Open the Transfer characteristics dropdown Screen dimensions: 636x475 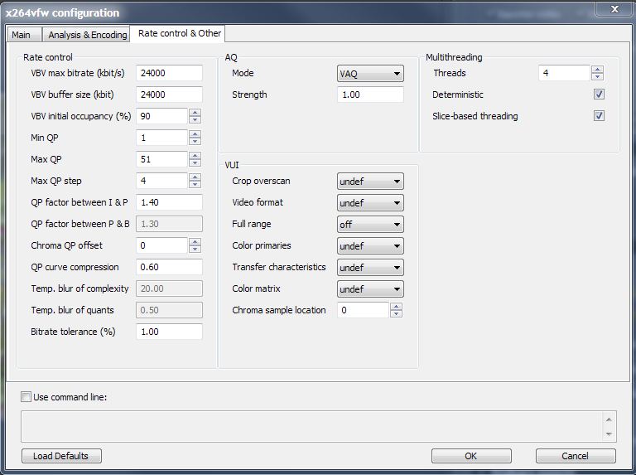[x=370, y=268]
